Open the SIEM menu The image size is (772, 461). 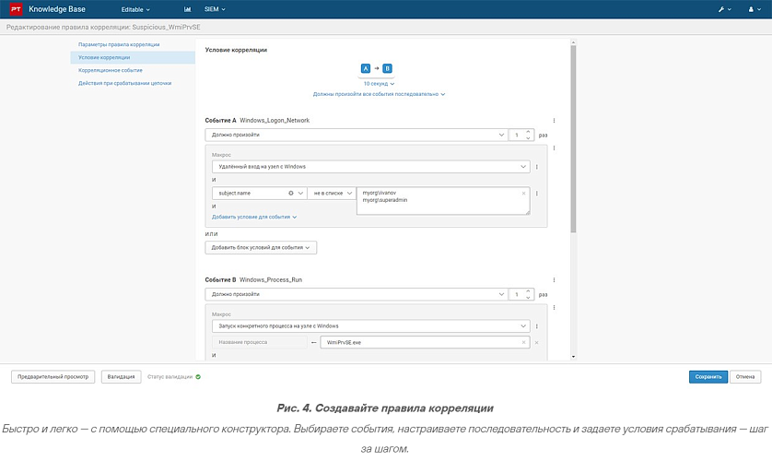[x=215, y=9]
